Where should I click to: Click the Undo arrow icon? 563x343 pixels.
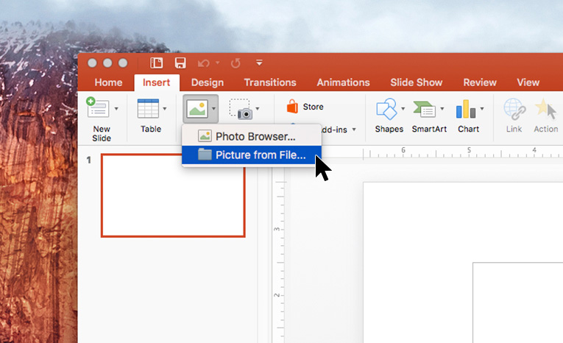tap(204, 63)
